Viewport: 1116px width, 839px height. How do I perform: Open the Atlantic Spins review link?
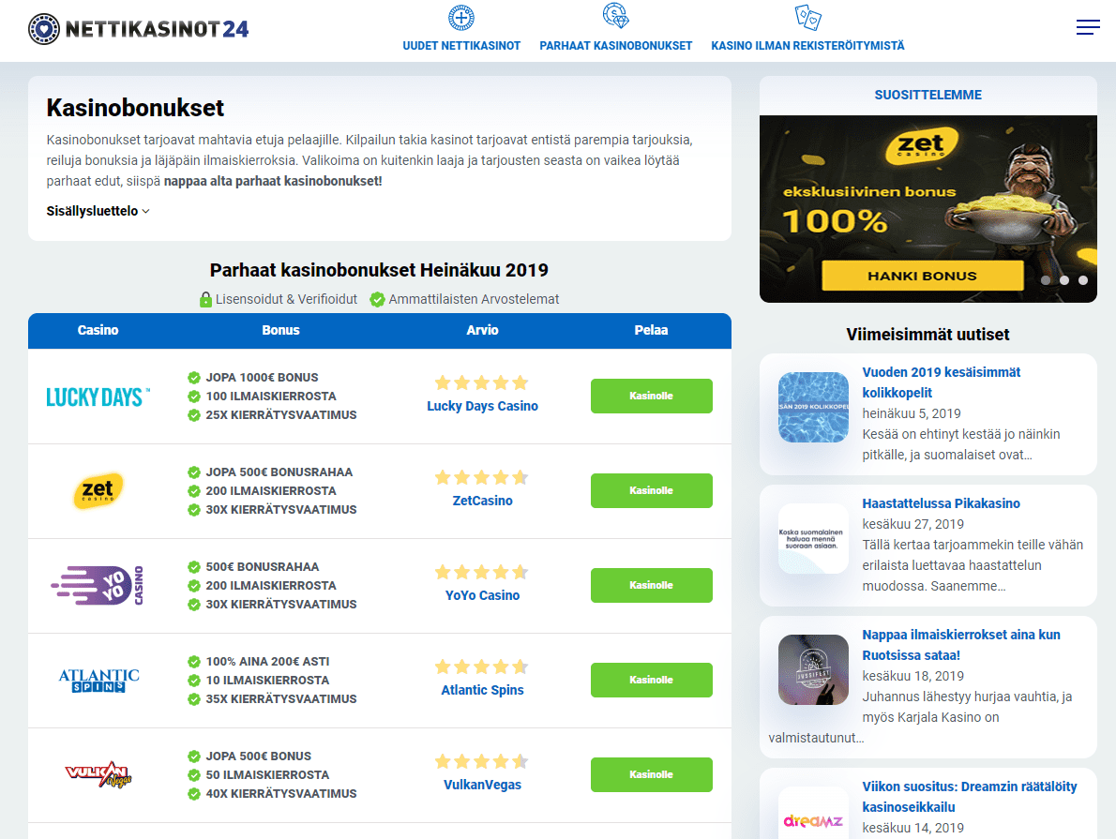482,690
